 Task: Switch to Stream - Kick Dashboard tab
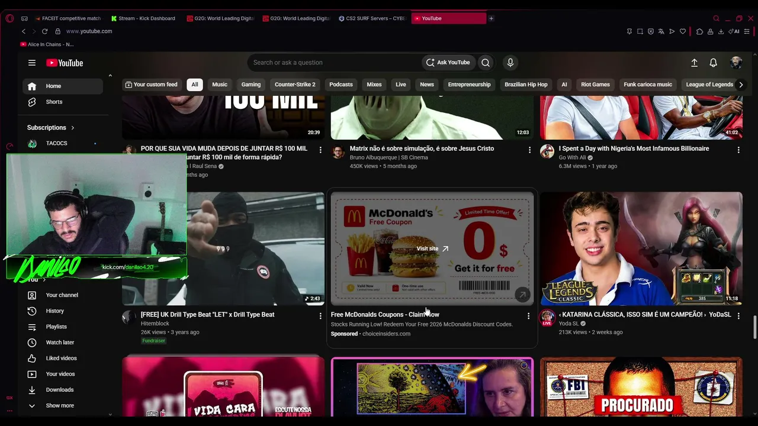[144, 18]
